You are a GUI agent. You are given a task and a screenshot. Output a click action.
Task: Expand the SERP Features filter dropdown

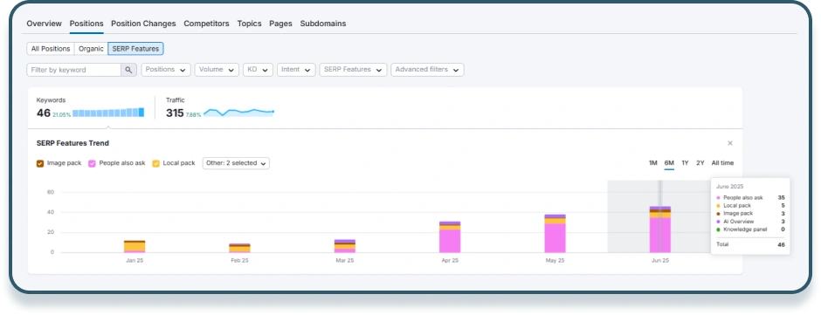click(x=354, y=70)
